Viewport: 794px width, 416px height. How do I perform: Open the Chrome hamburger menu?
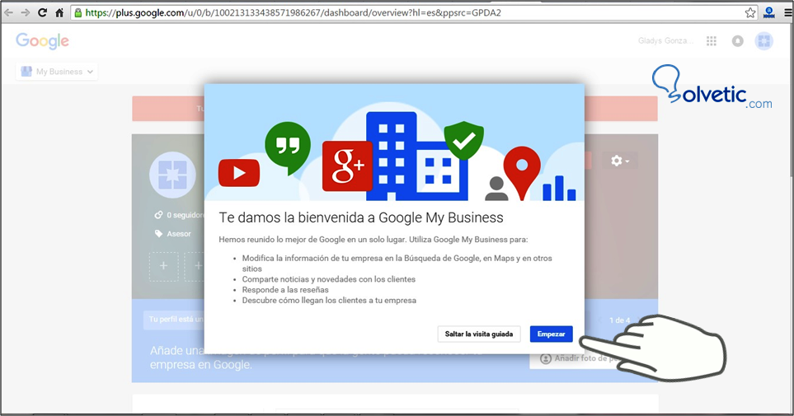788,13
